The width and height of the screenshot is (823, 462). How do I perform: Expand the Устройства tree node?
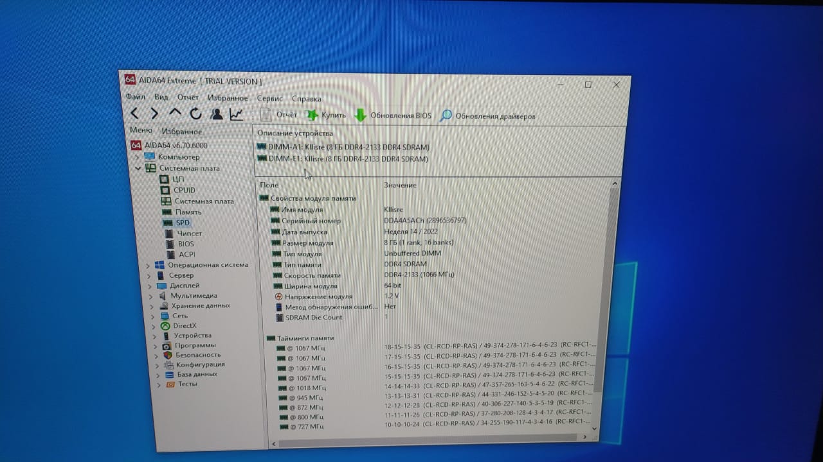[x=154, y=336]
